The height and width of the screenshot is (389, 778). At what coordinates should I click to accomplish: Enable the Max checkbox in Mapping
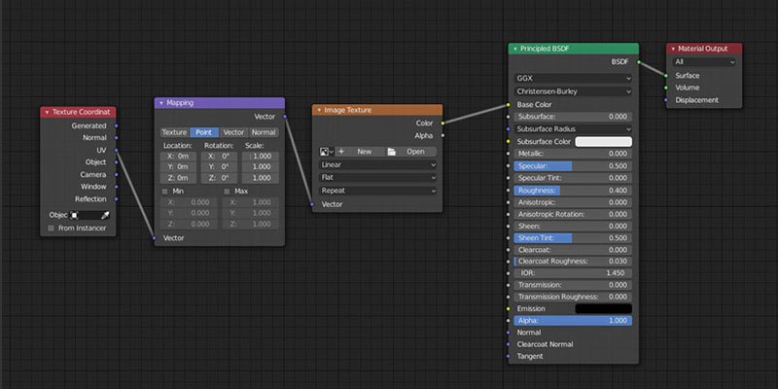click(x=227, y=191)
